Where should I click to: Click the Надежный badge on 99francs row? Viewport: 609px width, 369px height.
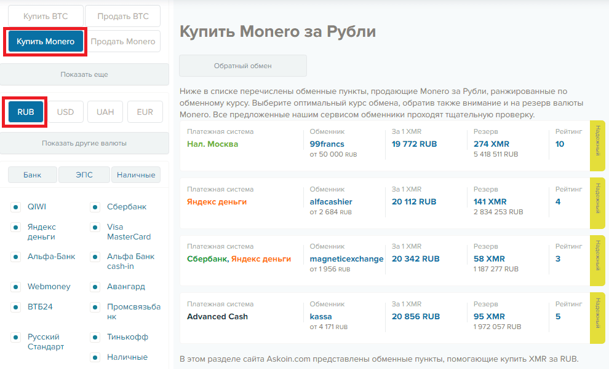click(x=597, y=146)
